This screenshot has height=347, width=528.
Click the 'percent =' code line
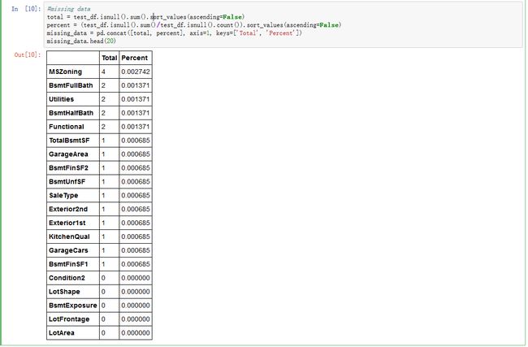(x=194, y=25)
